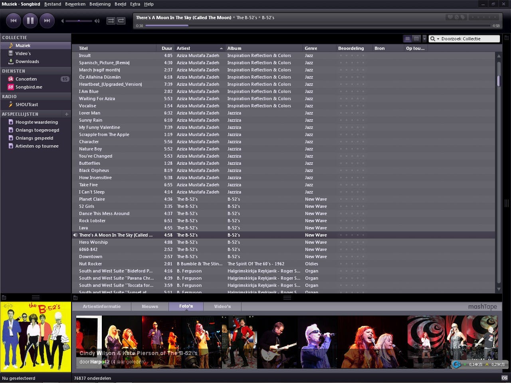Sort by Titel column
511x383 pixels.
coord(114,48)
